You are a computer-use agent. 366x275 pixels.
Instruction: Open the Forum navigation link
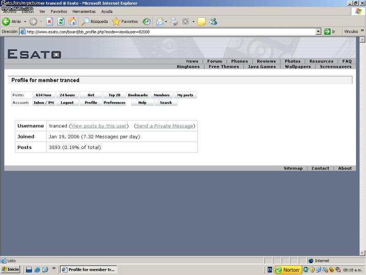click(x=215, y=61)
